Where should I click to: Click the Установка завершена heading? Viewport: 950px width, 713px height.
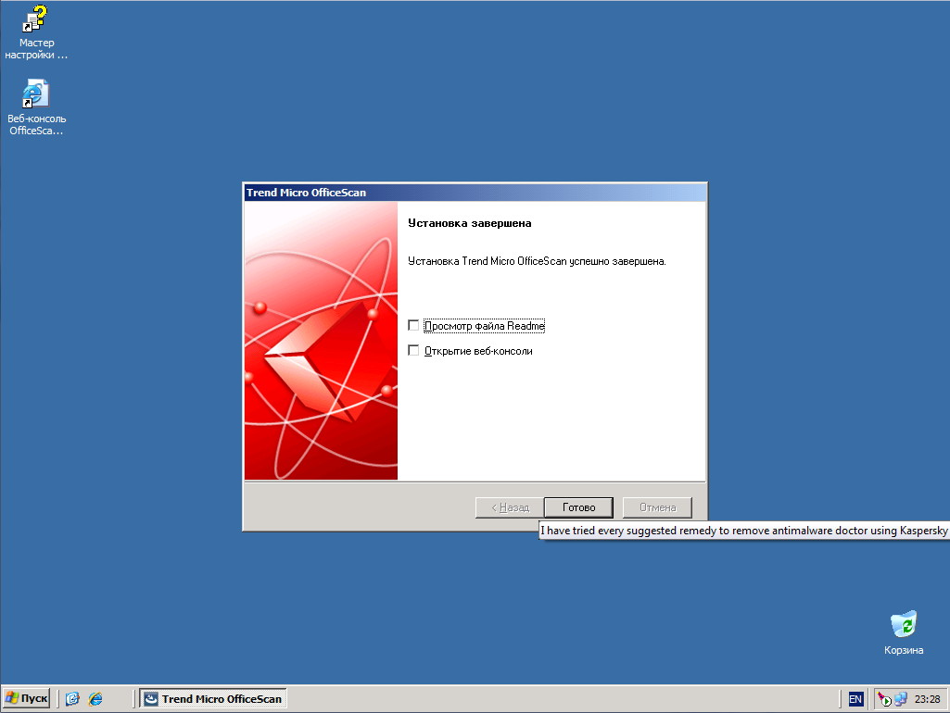(x=470, y=223)
